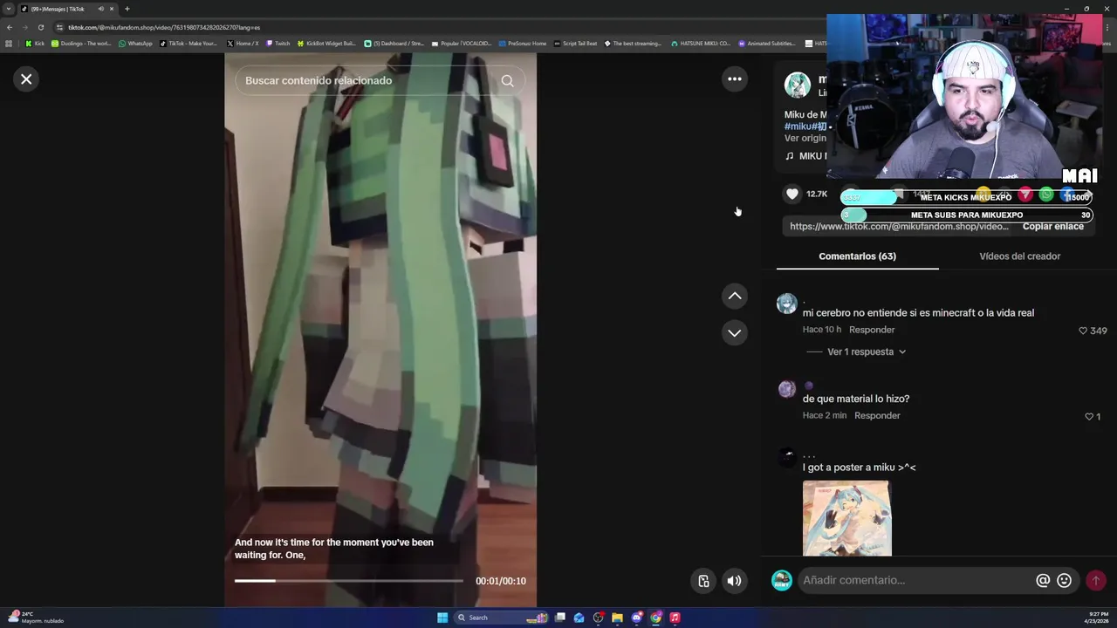Open the creator's profile avatar
The width and height of the screenshot is (1117, 628).
click(797, 85)
